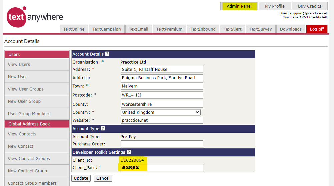This screenshot has width=334, height=186.
Task: Click the County field Worcestershire
Action: point(162,104)
